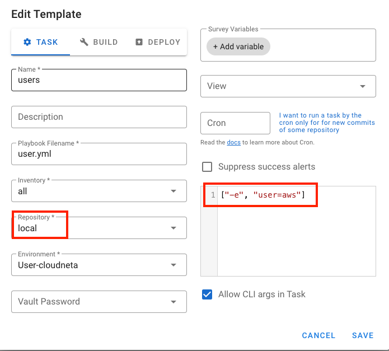
Task: Open the View dropdown
Action: pyautogui.click(x=288, y=86)
